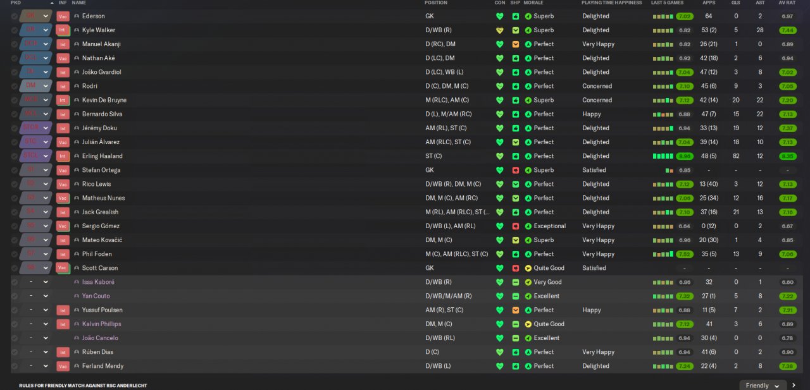The width and height of the screenshot is (810, 390).
Task: Open Joško Gvardiol's player profile
Action: [102, 72]
